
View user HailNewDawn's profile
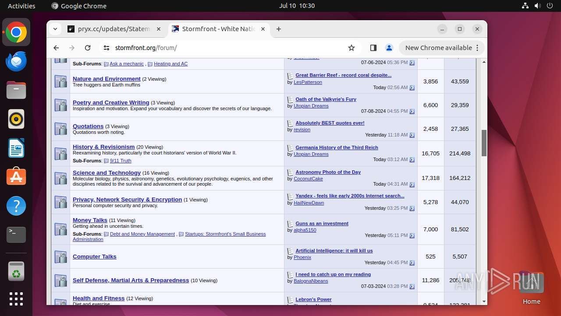(x=309, y=203)
